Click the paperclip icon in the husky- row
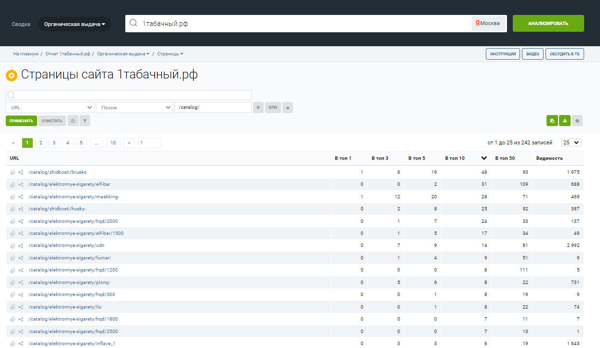Image resolution: width=600 pixels, height=348 pixels. point(13,209)
